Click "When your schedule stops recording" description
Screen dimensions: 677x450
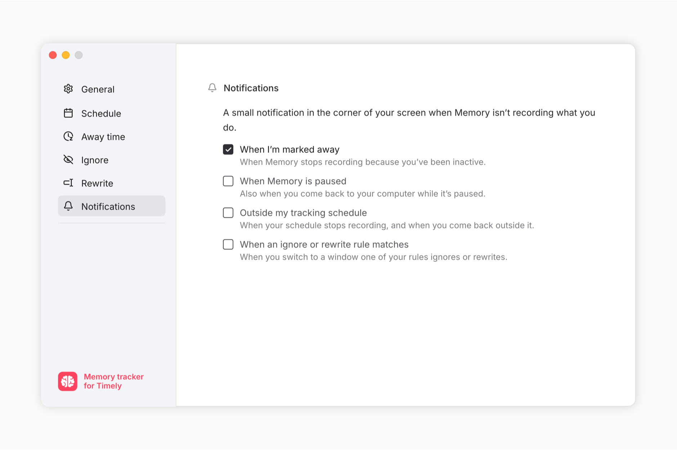pos(387,225)
